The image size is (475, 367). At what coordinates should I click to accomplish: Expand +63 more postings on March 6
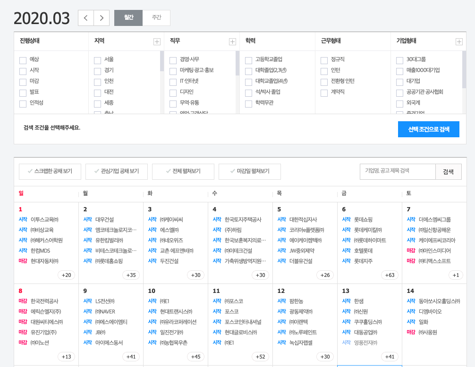tap(390, 275)
